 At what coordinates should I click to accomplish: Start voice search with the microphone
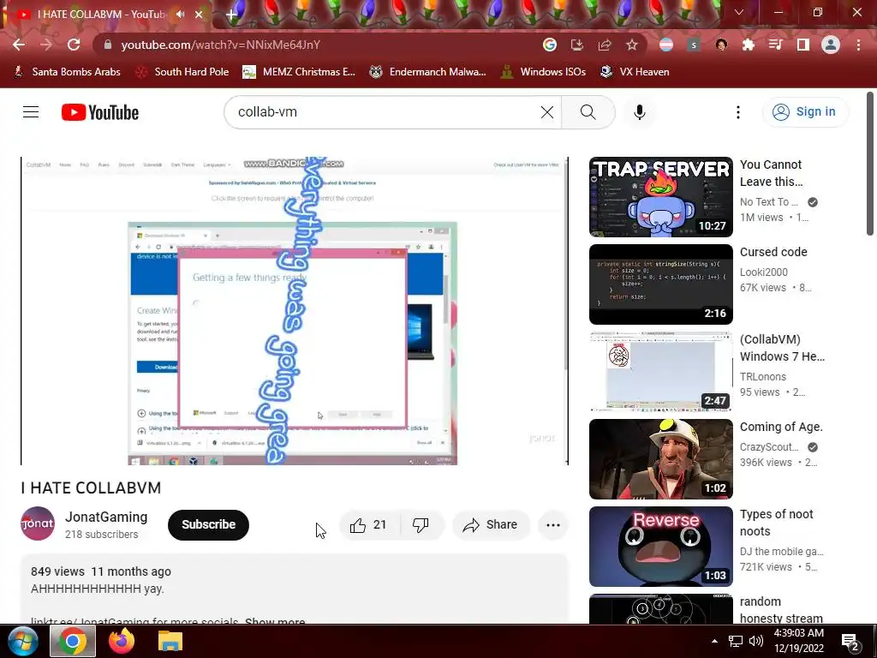point(639,112)
